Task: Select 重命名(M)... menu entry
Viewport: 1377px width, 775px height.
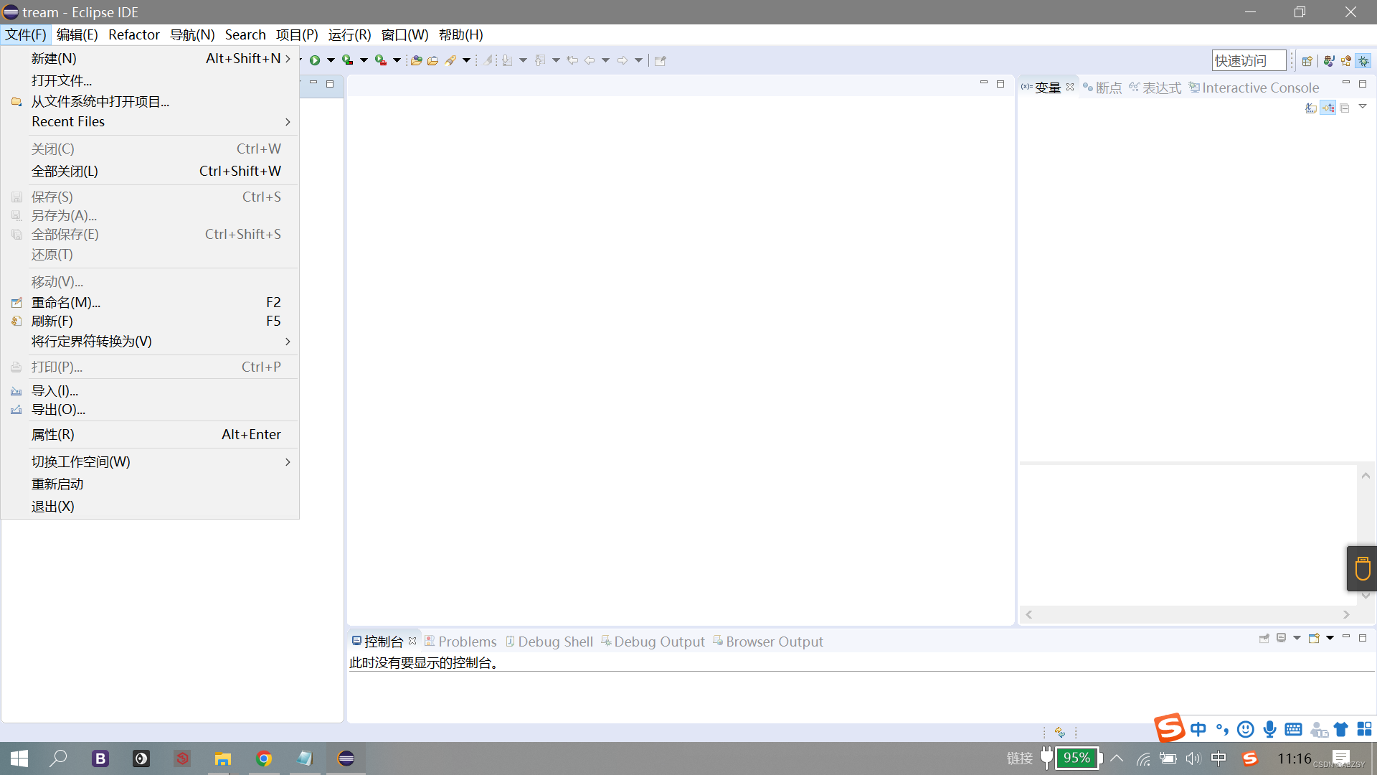Action: click(151, 303)
